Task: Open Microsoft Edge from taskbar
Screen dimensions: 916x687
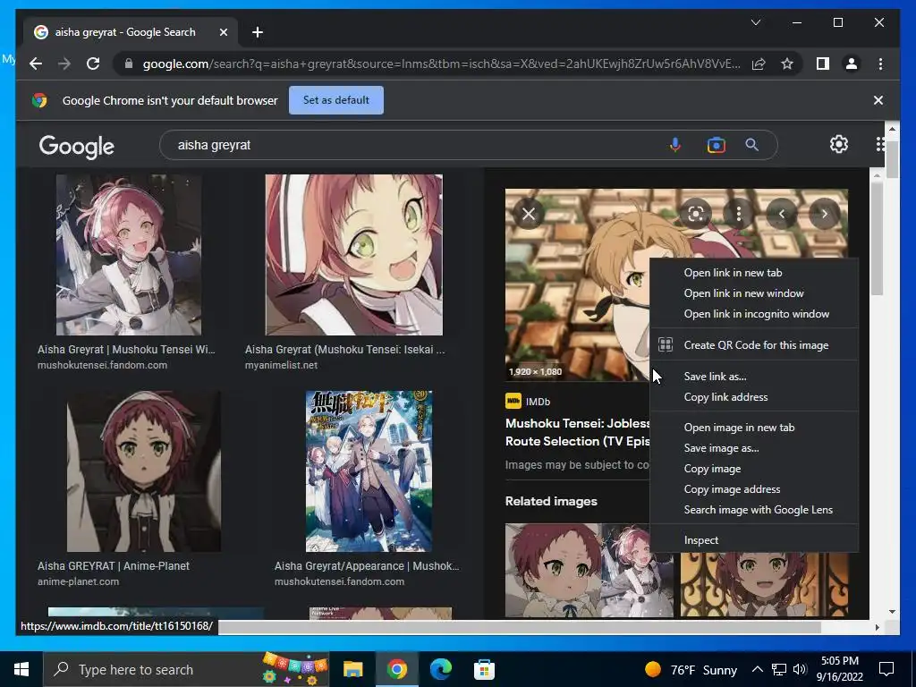Action: pos(441,669)
